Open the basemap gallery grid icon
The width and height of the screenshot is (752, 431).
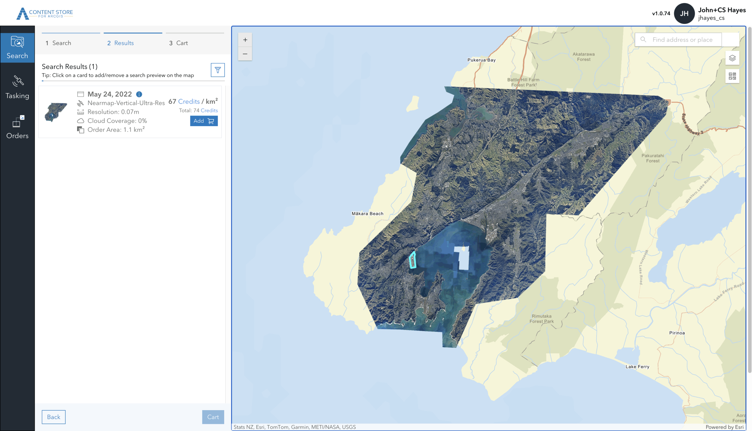pos(732,76)
